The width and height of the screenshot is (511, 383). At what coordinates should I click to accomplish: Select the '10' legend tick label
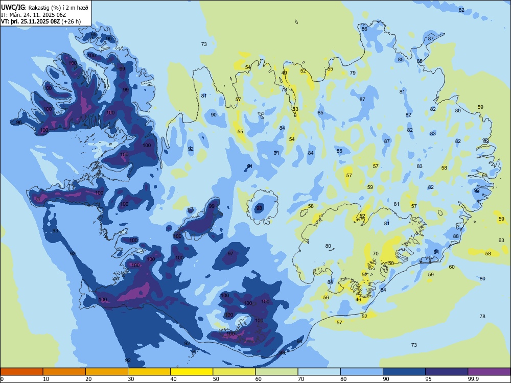[46, 379]
